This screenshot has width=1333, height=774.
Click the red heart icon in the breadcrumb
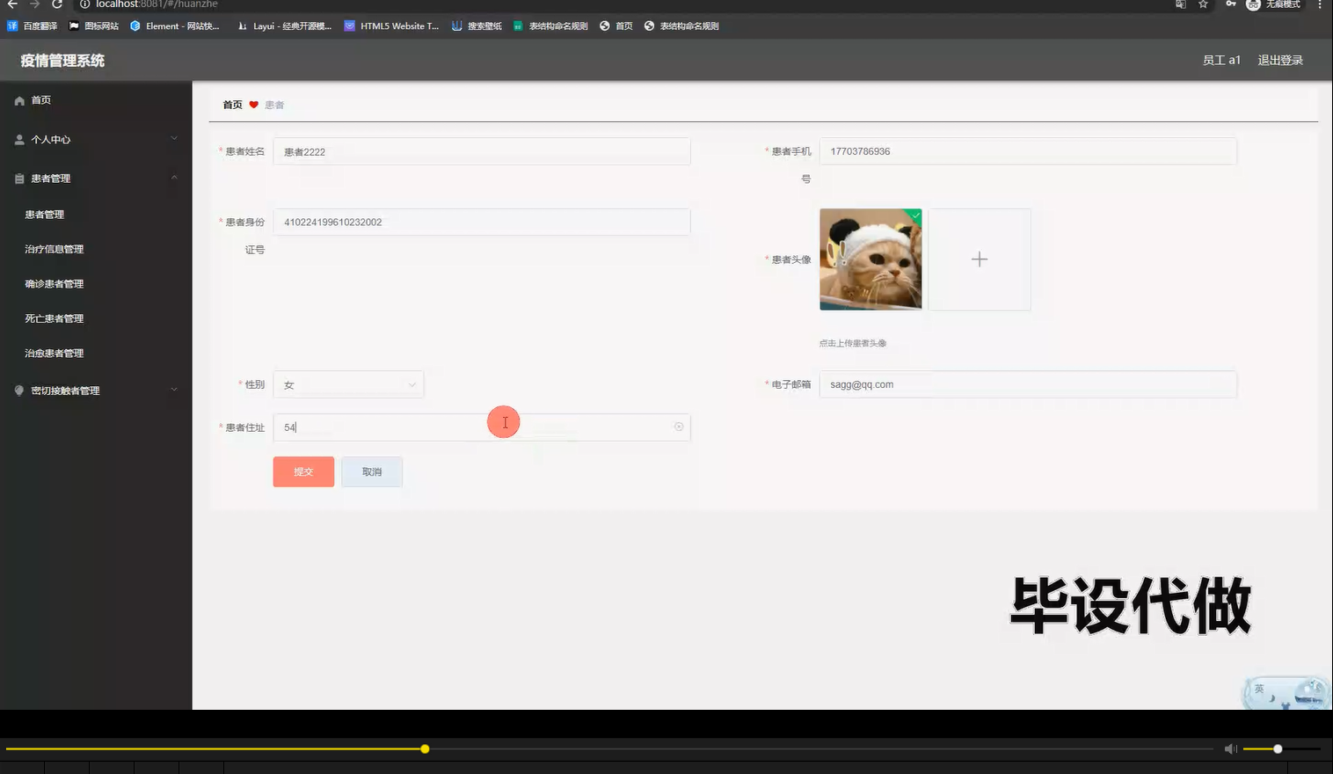click(254, 104)
